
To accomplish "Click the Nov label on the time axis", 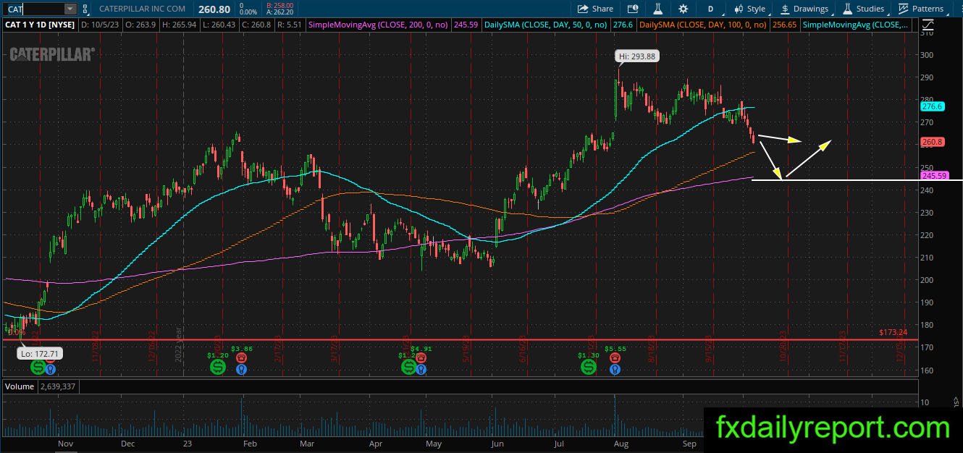I will coord(65,443).
